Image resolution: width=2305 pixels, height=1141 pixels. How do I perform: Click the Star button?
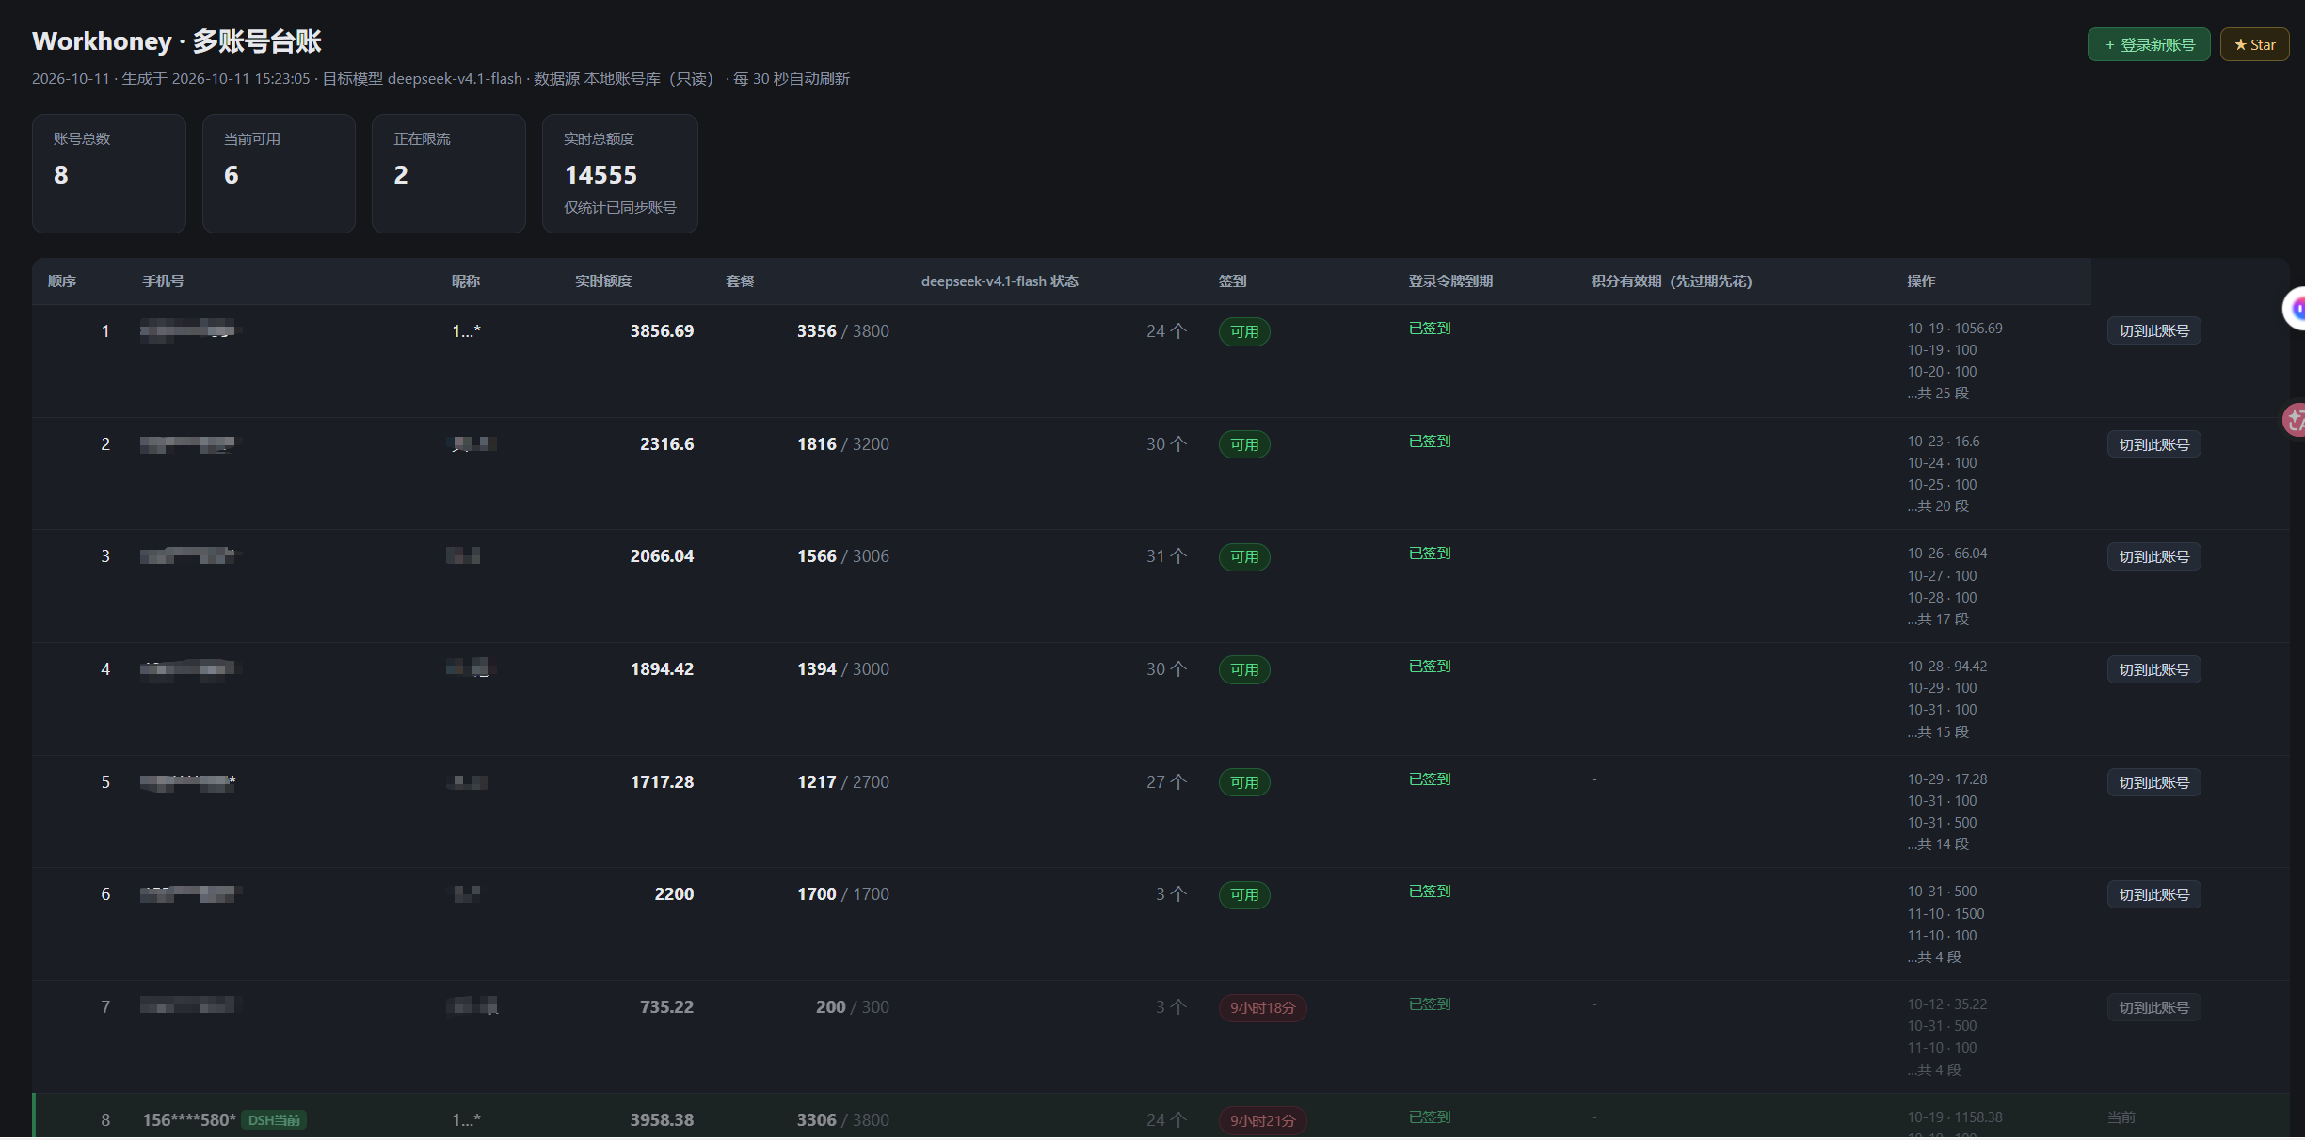tap(2254, 44)
